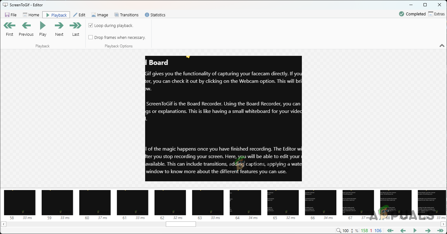This screenshot has height=234, width=447.
Task: Enable Drop frames when necessary
Action: (91, 37)
